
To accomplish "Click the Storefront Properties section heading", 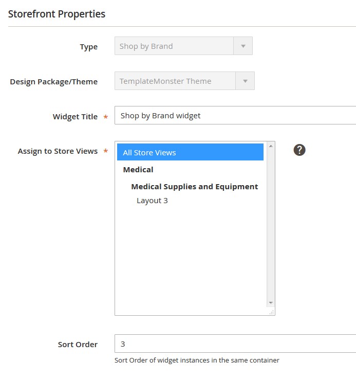I will (57, 14).
